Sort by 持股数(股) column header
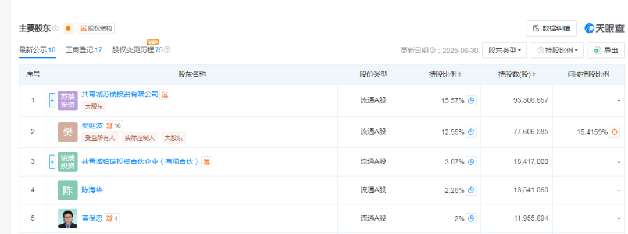628x234 pixels. (517, 74)
